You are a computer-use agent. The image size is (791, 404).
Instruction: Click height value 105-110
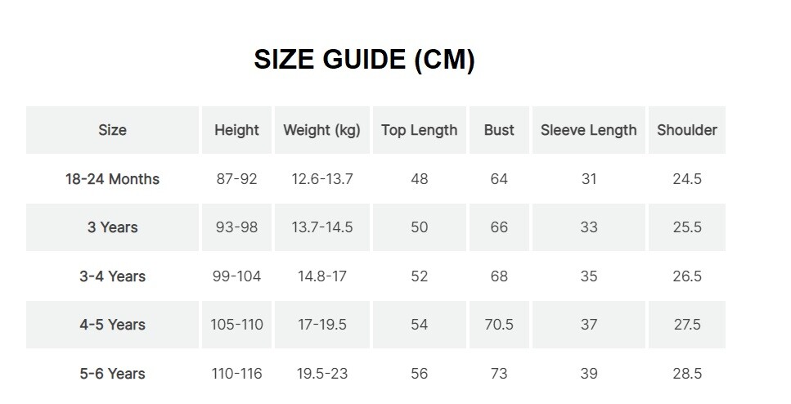236,325
